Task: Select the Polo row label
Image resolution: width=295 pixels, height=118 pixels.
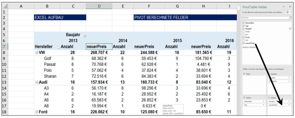Action: click(x=48, y=70)
